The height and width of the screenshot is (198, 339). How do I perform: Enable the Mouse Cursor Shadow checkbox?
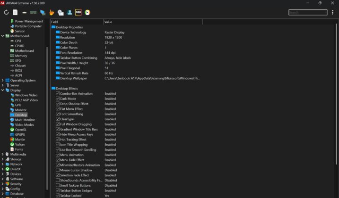[x=58, y=170]
